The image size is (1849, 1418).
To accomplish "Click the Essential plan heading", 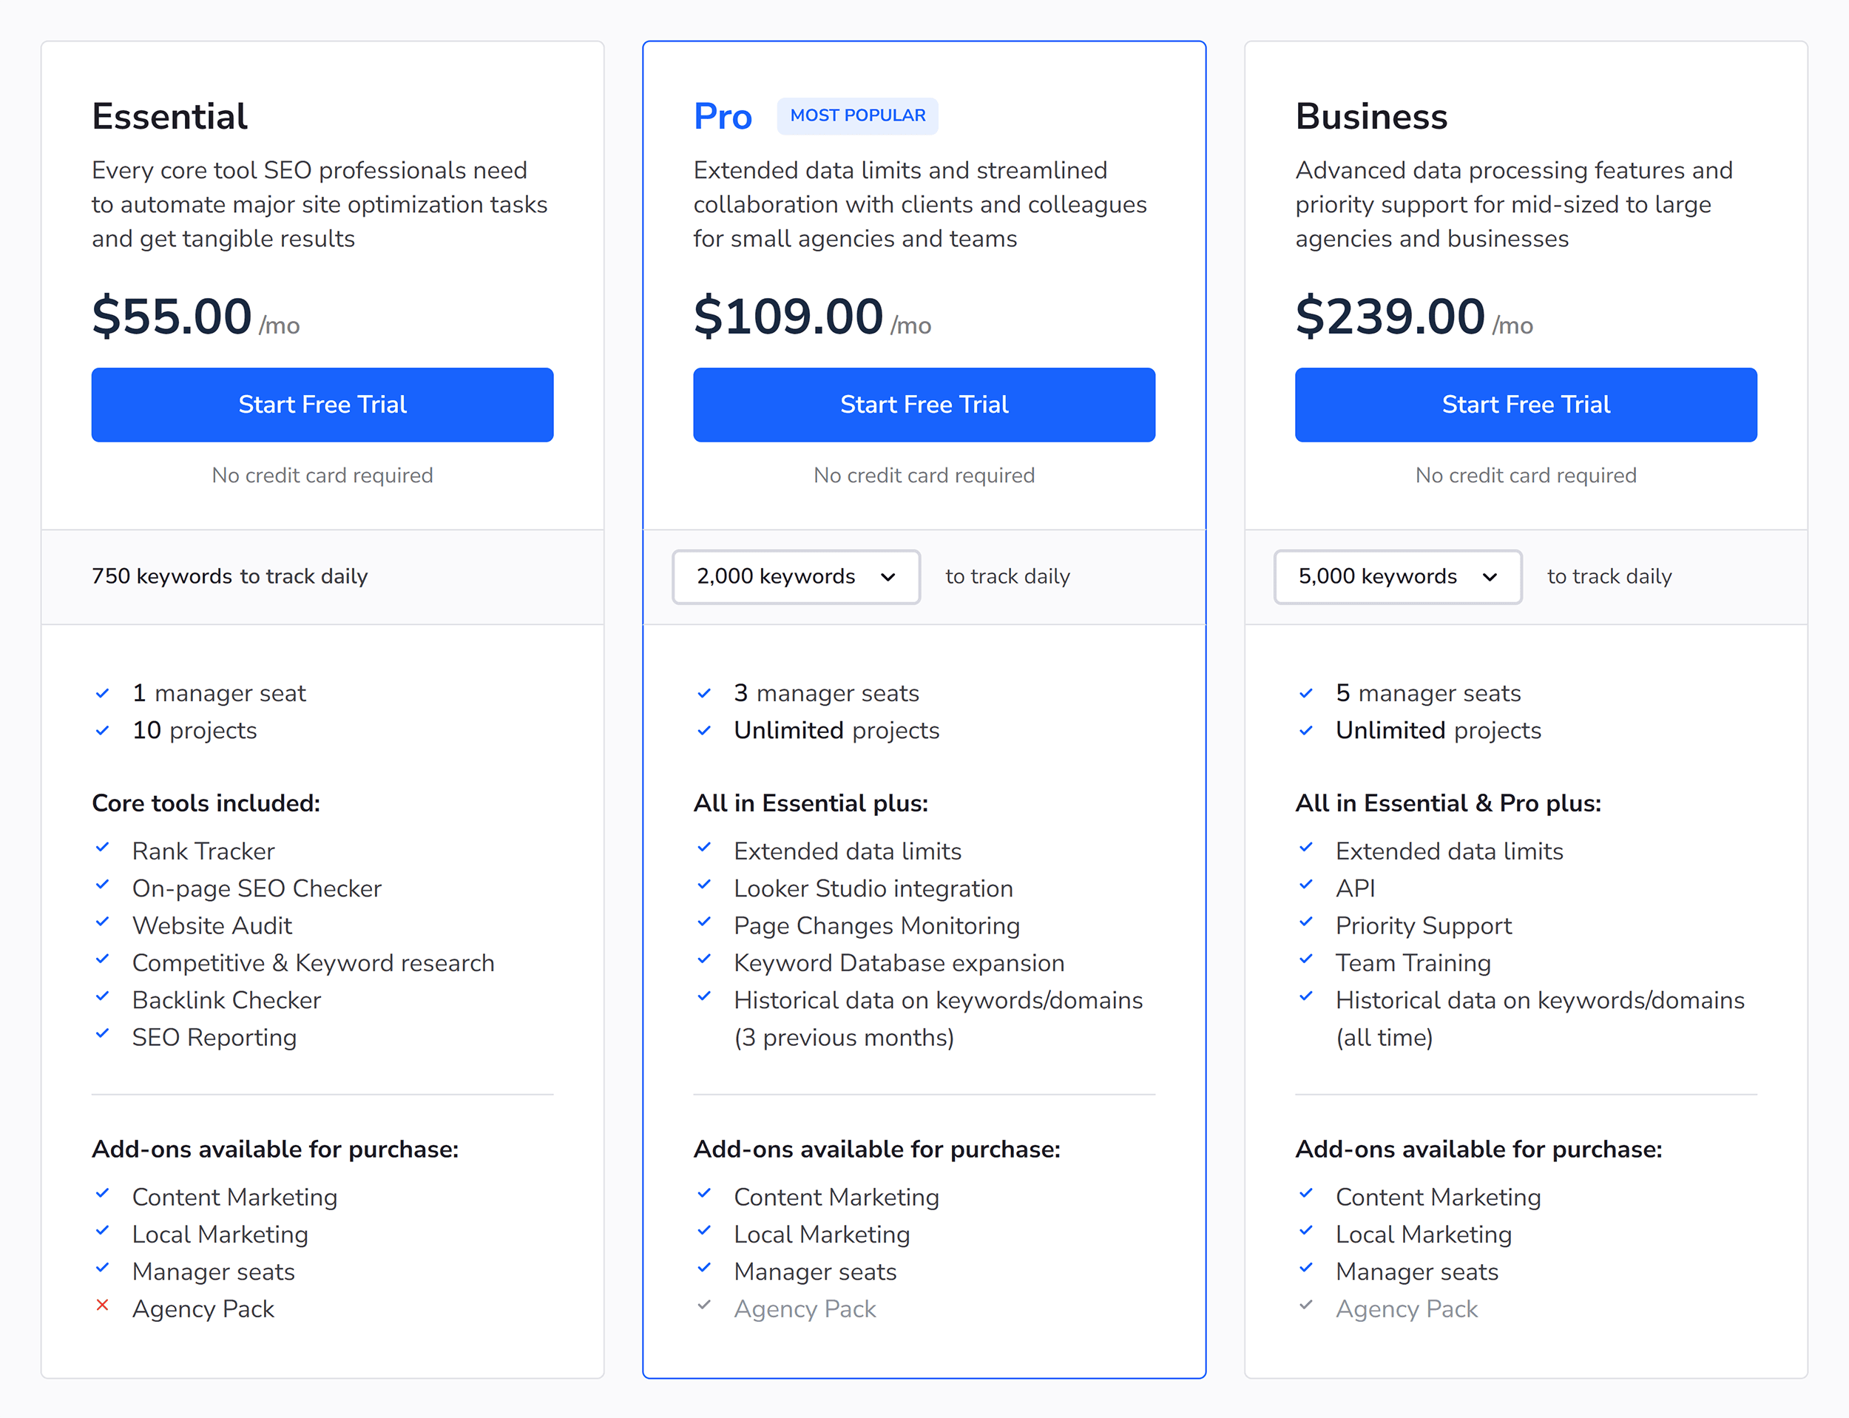I will 169,118.
